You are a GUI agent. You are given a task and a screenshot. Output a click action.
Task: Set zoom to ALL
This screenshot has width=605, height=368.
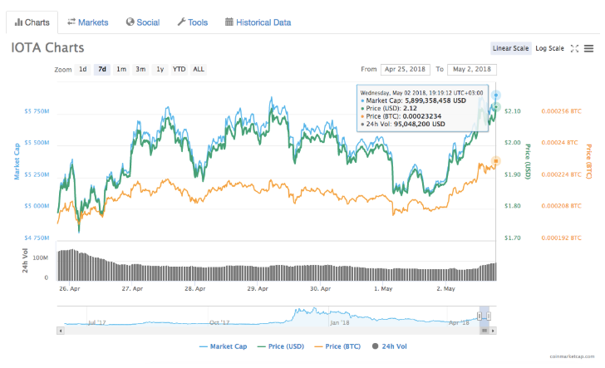[199, 70]
